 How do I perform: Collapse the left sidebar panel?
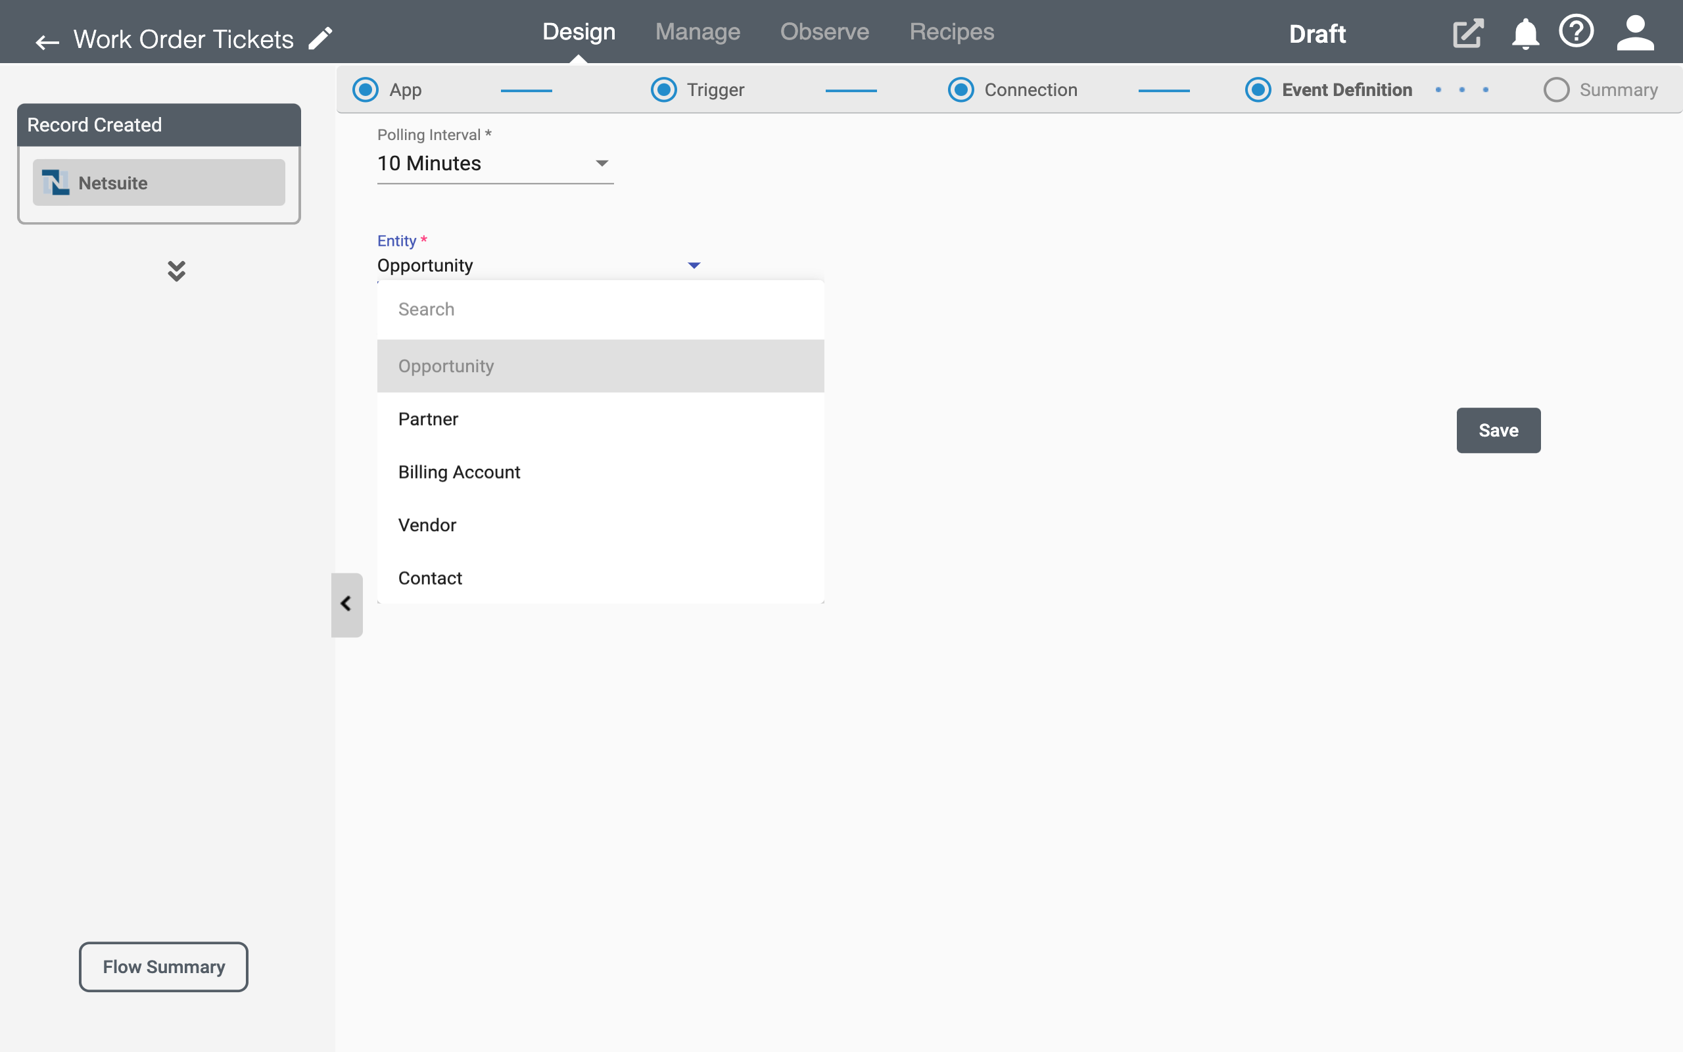coord(346,604)
